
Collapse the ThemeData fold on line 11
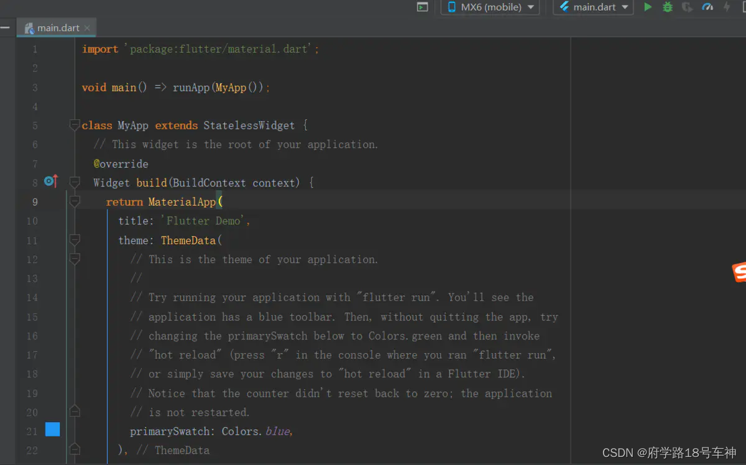coord(75,240)
